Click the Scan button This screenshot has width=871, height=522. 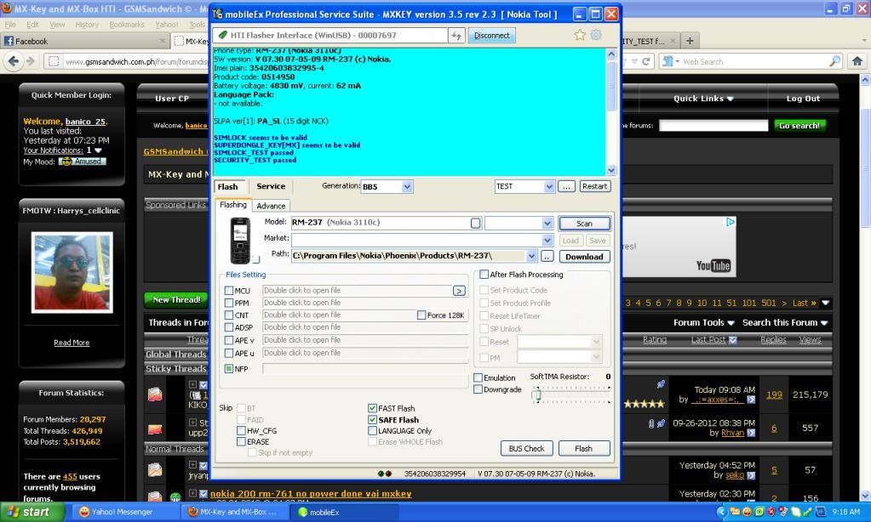584,224
